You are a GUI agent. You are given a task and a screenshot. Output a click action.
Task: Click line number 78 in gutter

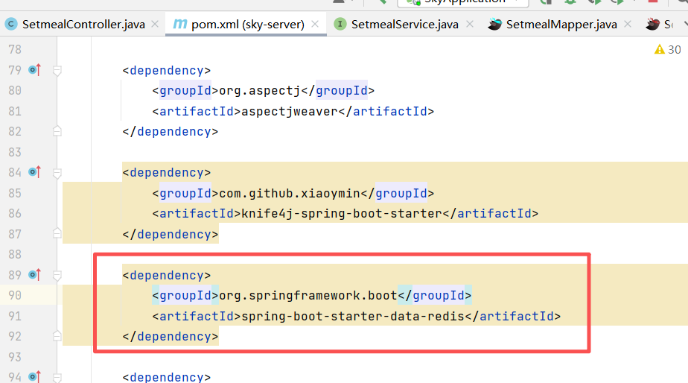(15, 50)
